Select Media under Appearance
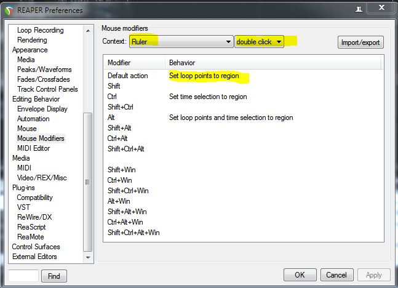Viewport: 398px width, 288px height. (x=26, y=60)
